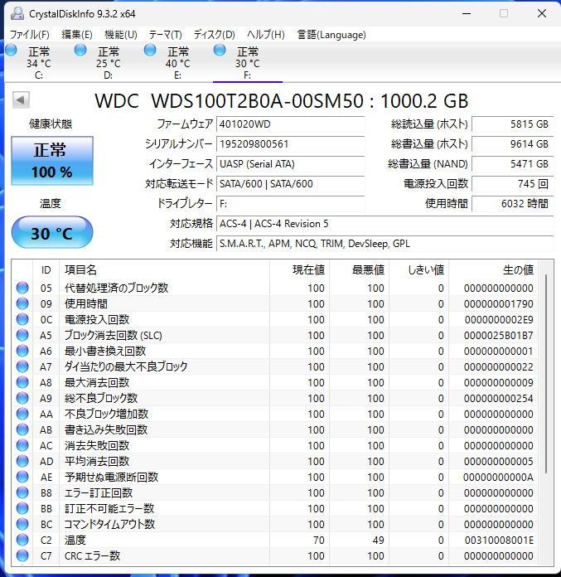Screen dimensions: 561x577
Task: Click the standard field ACS-4 Revision 5
Action: click(384, 223)
